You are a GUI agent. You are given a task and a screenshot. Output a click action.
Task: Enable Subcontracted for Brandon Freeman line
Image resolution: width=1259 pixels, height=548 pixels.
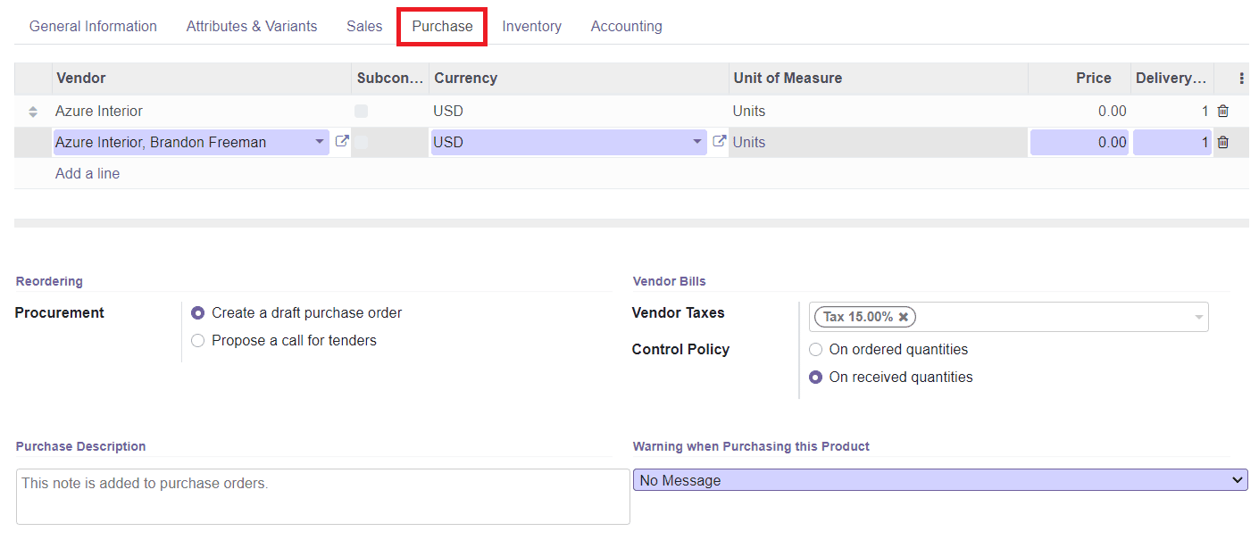(x=361, y=141)
